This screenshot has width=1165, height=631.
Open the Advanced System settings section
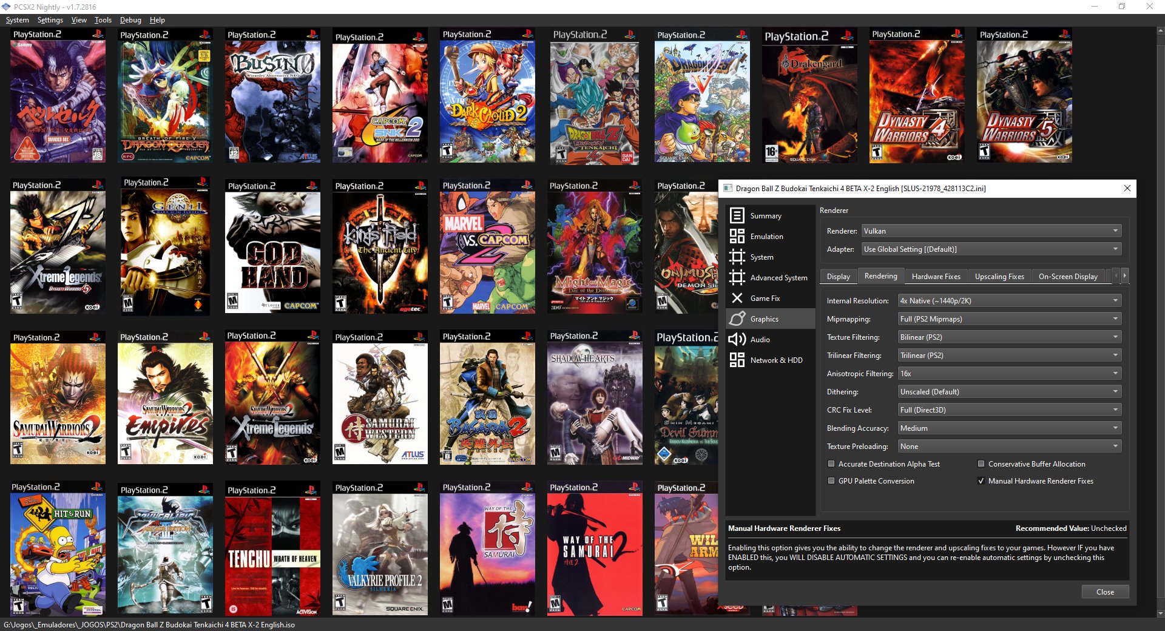(x=778, y=277)
